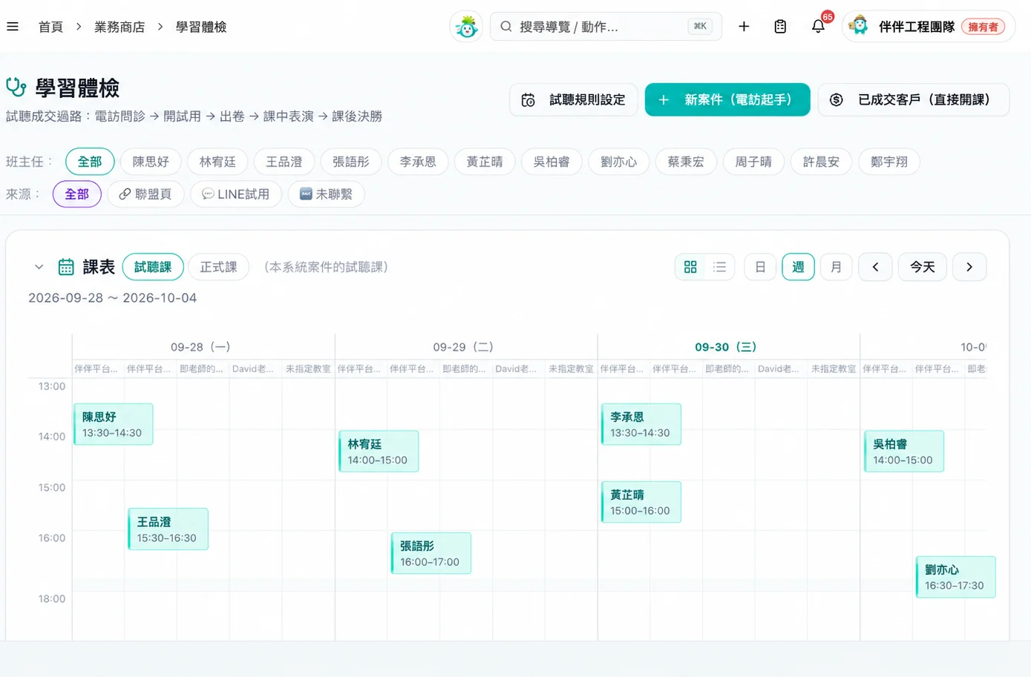
Task: Filter by 班主任 蔡秉宏
Action: coord(686,162)
